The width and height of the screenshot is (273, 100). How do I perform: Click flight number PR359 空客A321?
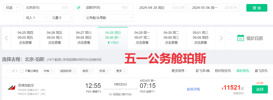[x=32, y=90]
